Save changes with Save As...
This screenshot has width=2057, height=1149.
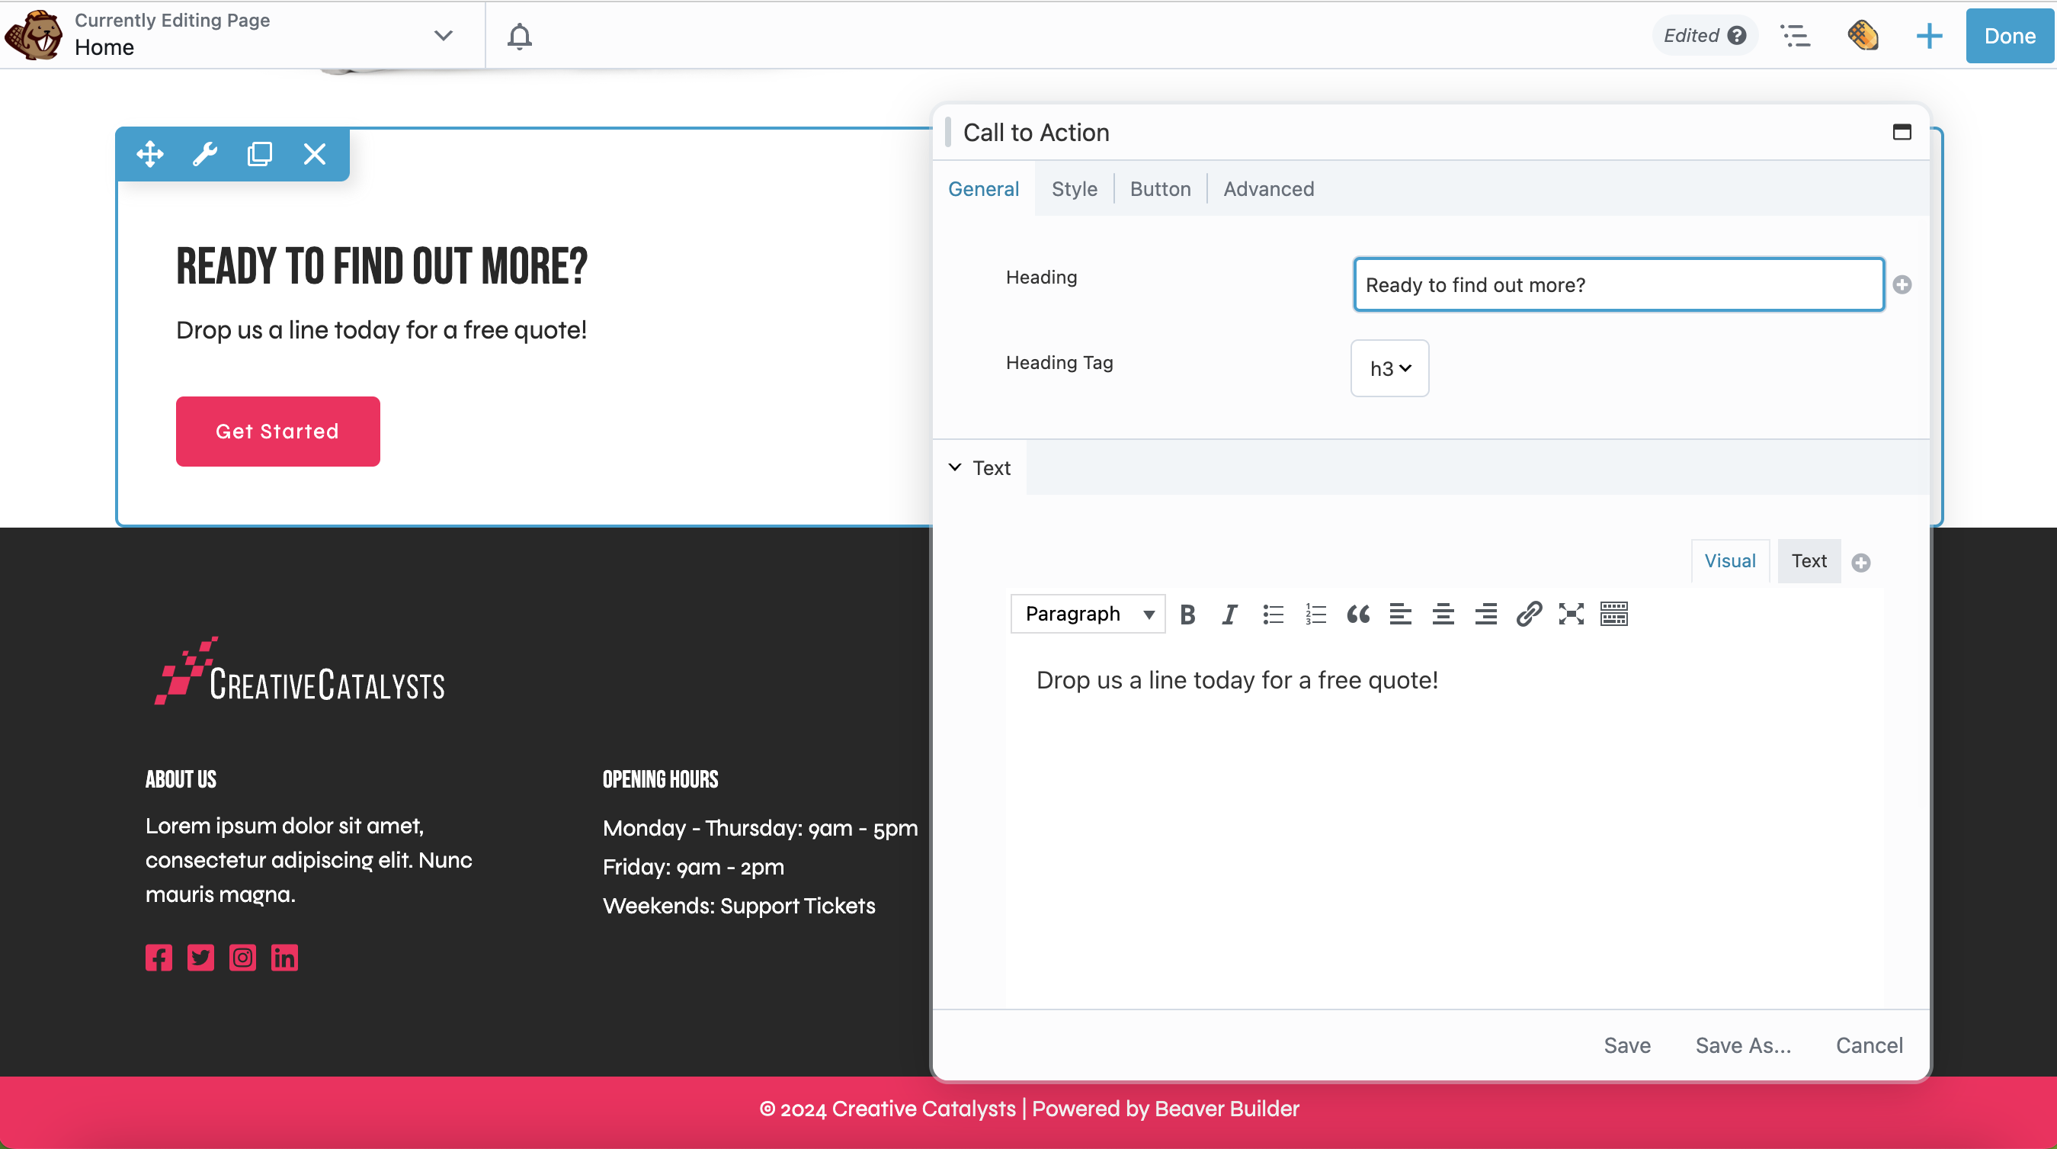click(x=1743, y=1045)
